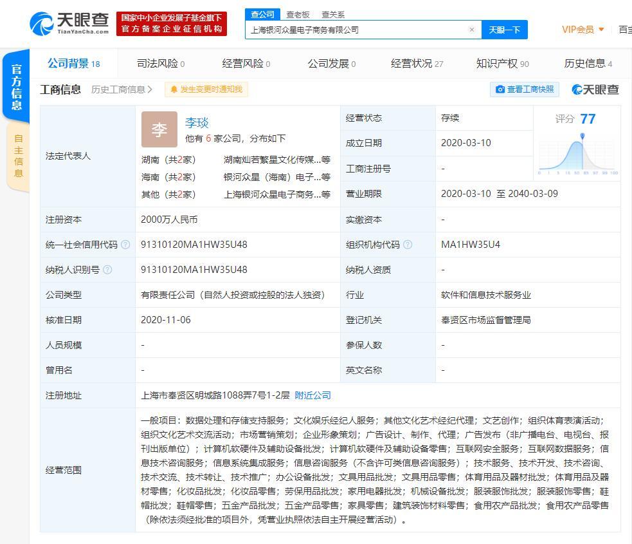
Task: Click the 李 avatar thumbnail
Action: point(159,129)
